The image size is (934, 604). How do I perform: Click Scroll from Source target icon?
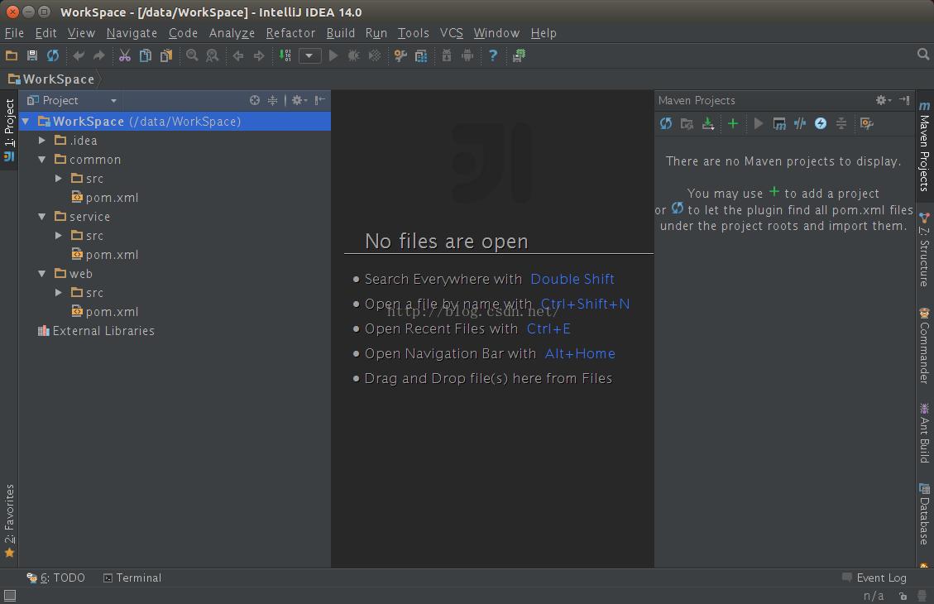255,100
